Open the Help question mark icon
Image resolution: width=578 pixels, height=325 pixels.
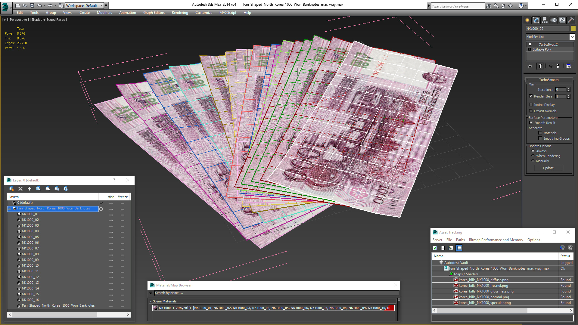[521, 6]
